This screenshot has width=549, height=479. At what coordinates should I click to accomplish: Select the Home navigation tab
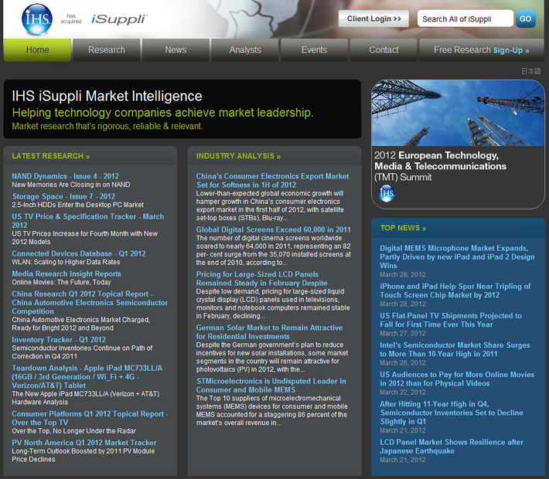(37, 50)
